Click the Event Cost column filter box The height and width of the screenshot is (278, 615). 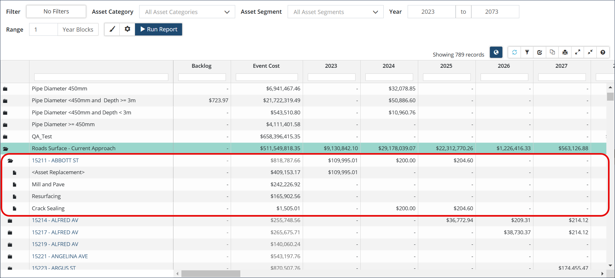click(x=267, y=77)
